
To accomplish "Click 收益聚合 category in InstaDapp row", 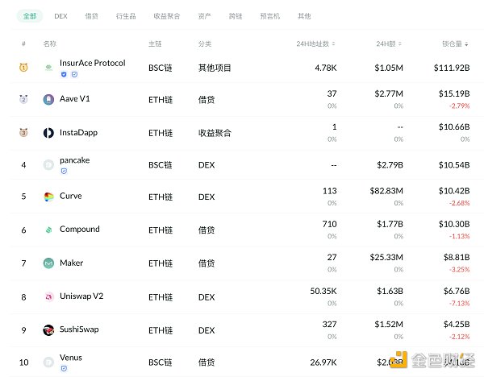I will (215, 133).
